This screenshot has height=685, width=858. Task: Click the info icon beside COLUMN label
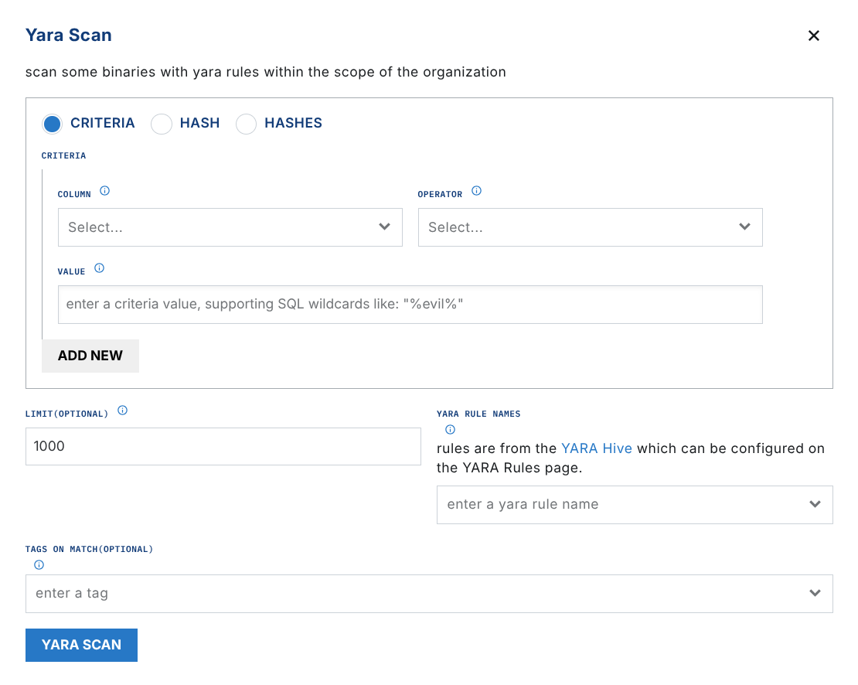point(105,191)
